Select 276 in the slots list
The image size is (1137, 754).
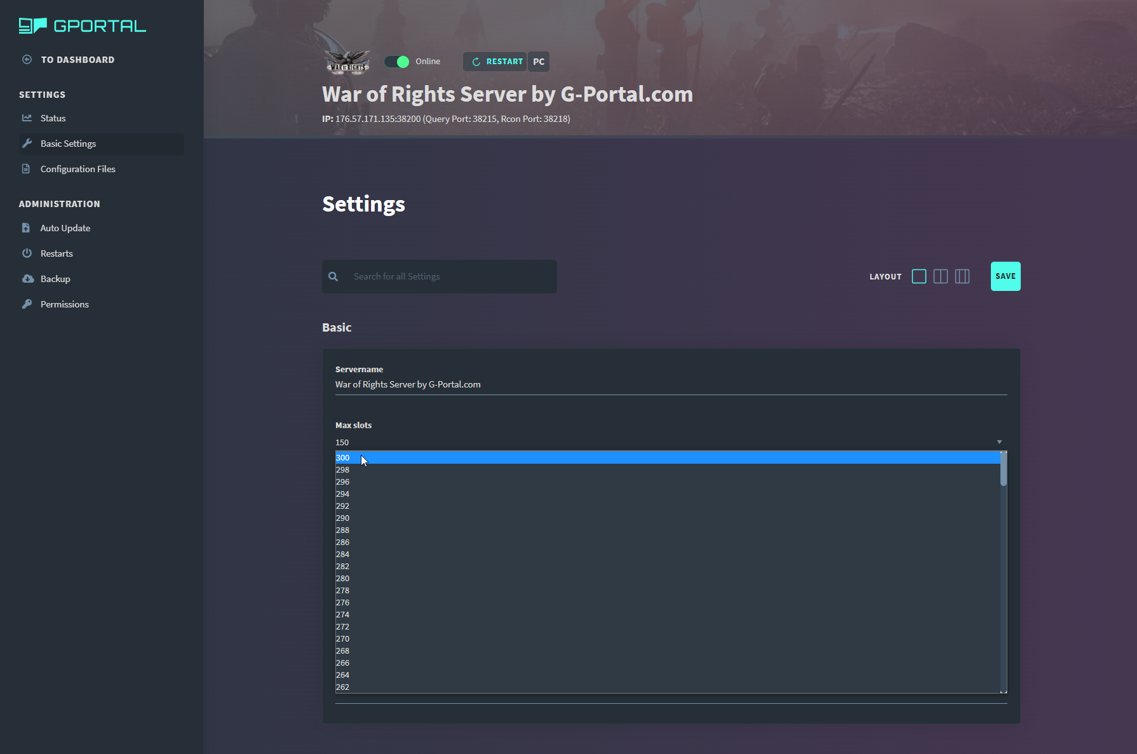(x=668, y=603)
